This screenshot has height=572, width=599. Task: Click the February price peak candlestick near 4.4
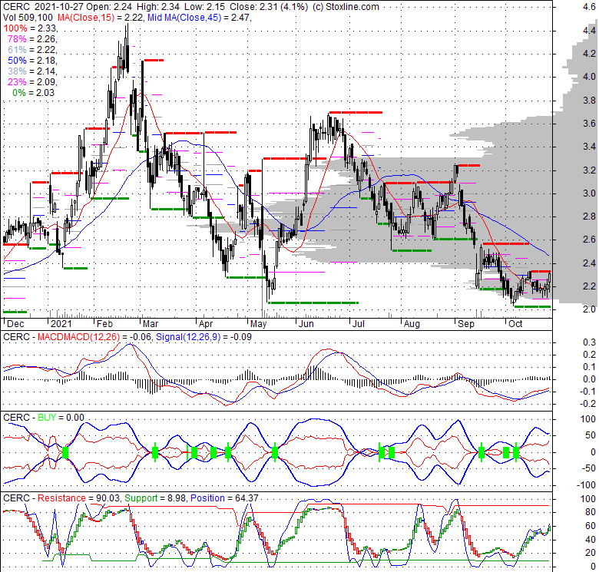point(127,48)
